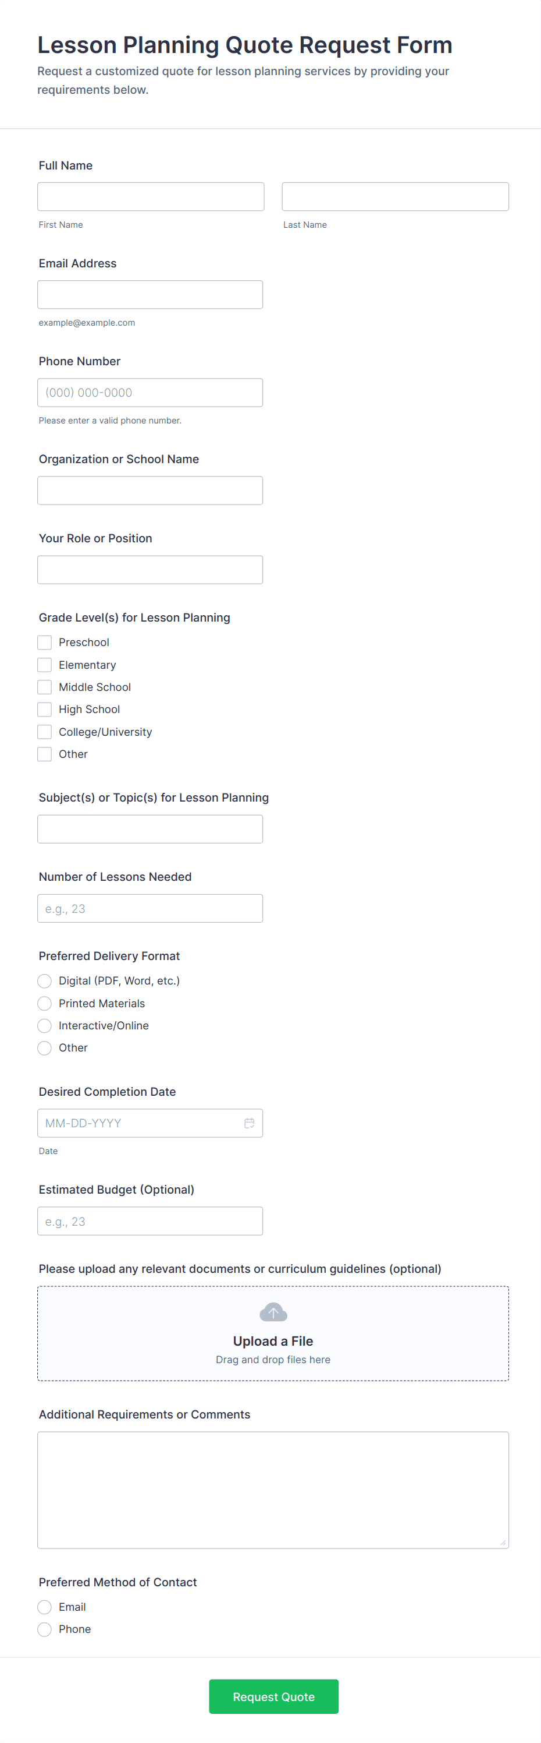Click the calendar icon in date field

249,1123
